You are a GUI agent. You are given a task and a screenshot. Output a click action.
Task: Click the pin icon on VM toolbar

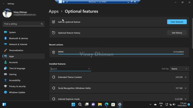coord(60,1)
